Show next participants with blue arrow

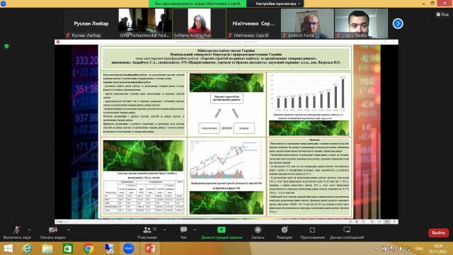click(x=398, y=23)
